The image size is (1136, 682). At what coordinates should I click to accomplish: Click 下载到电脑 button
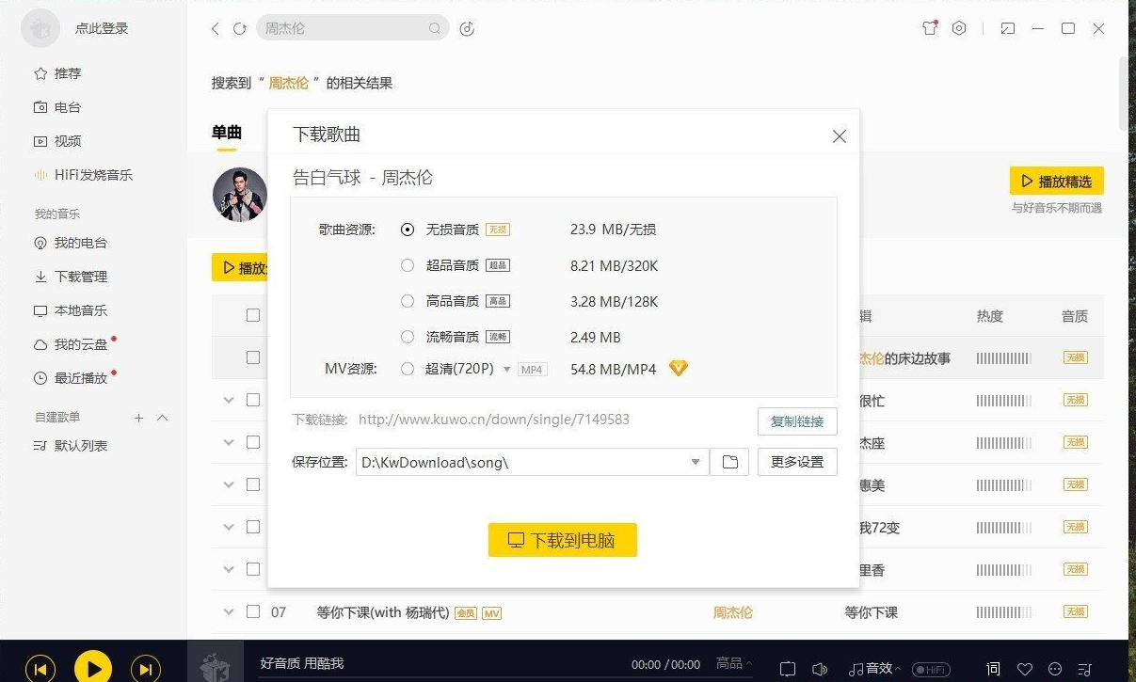click(x=563, y=540)
